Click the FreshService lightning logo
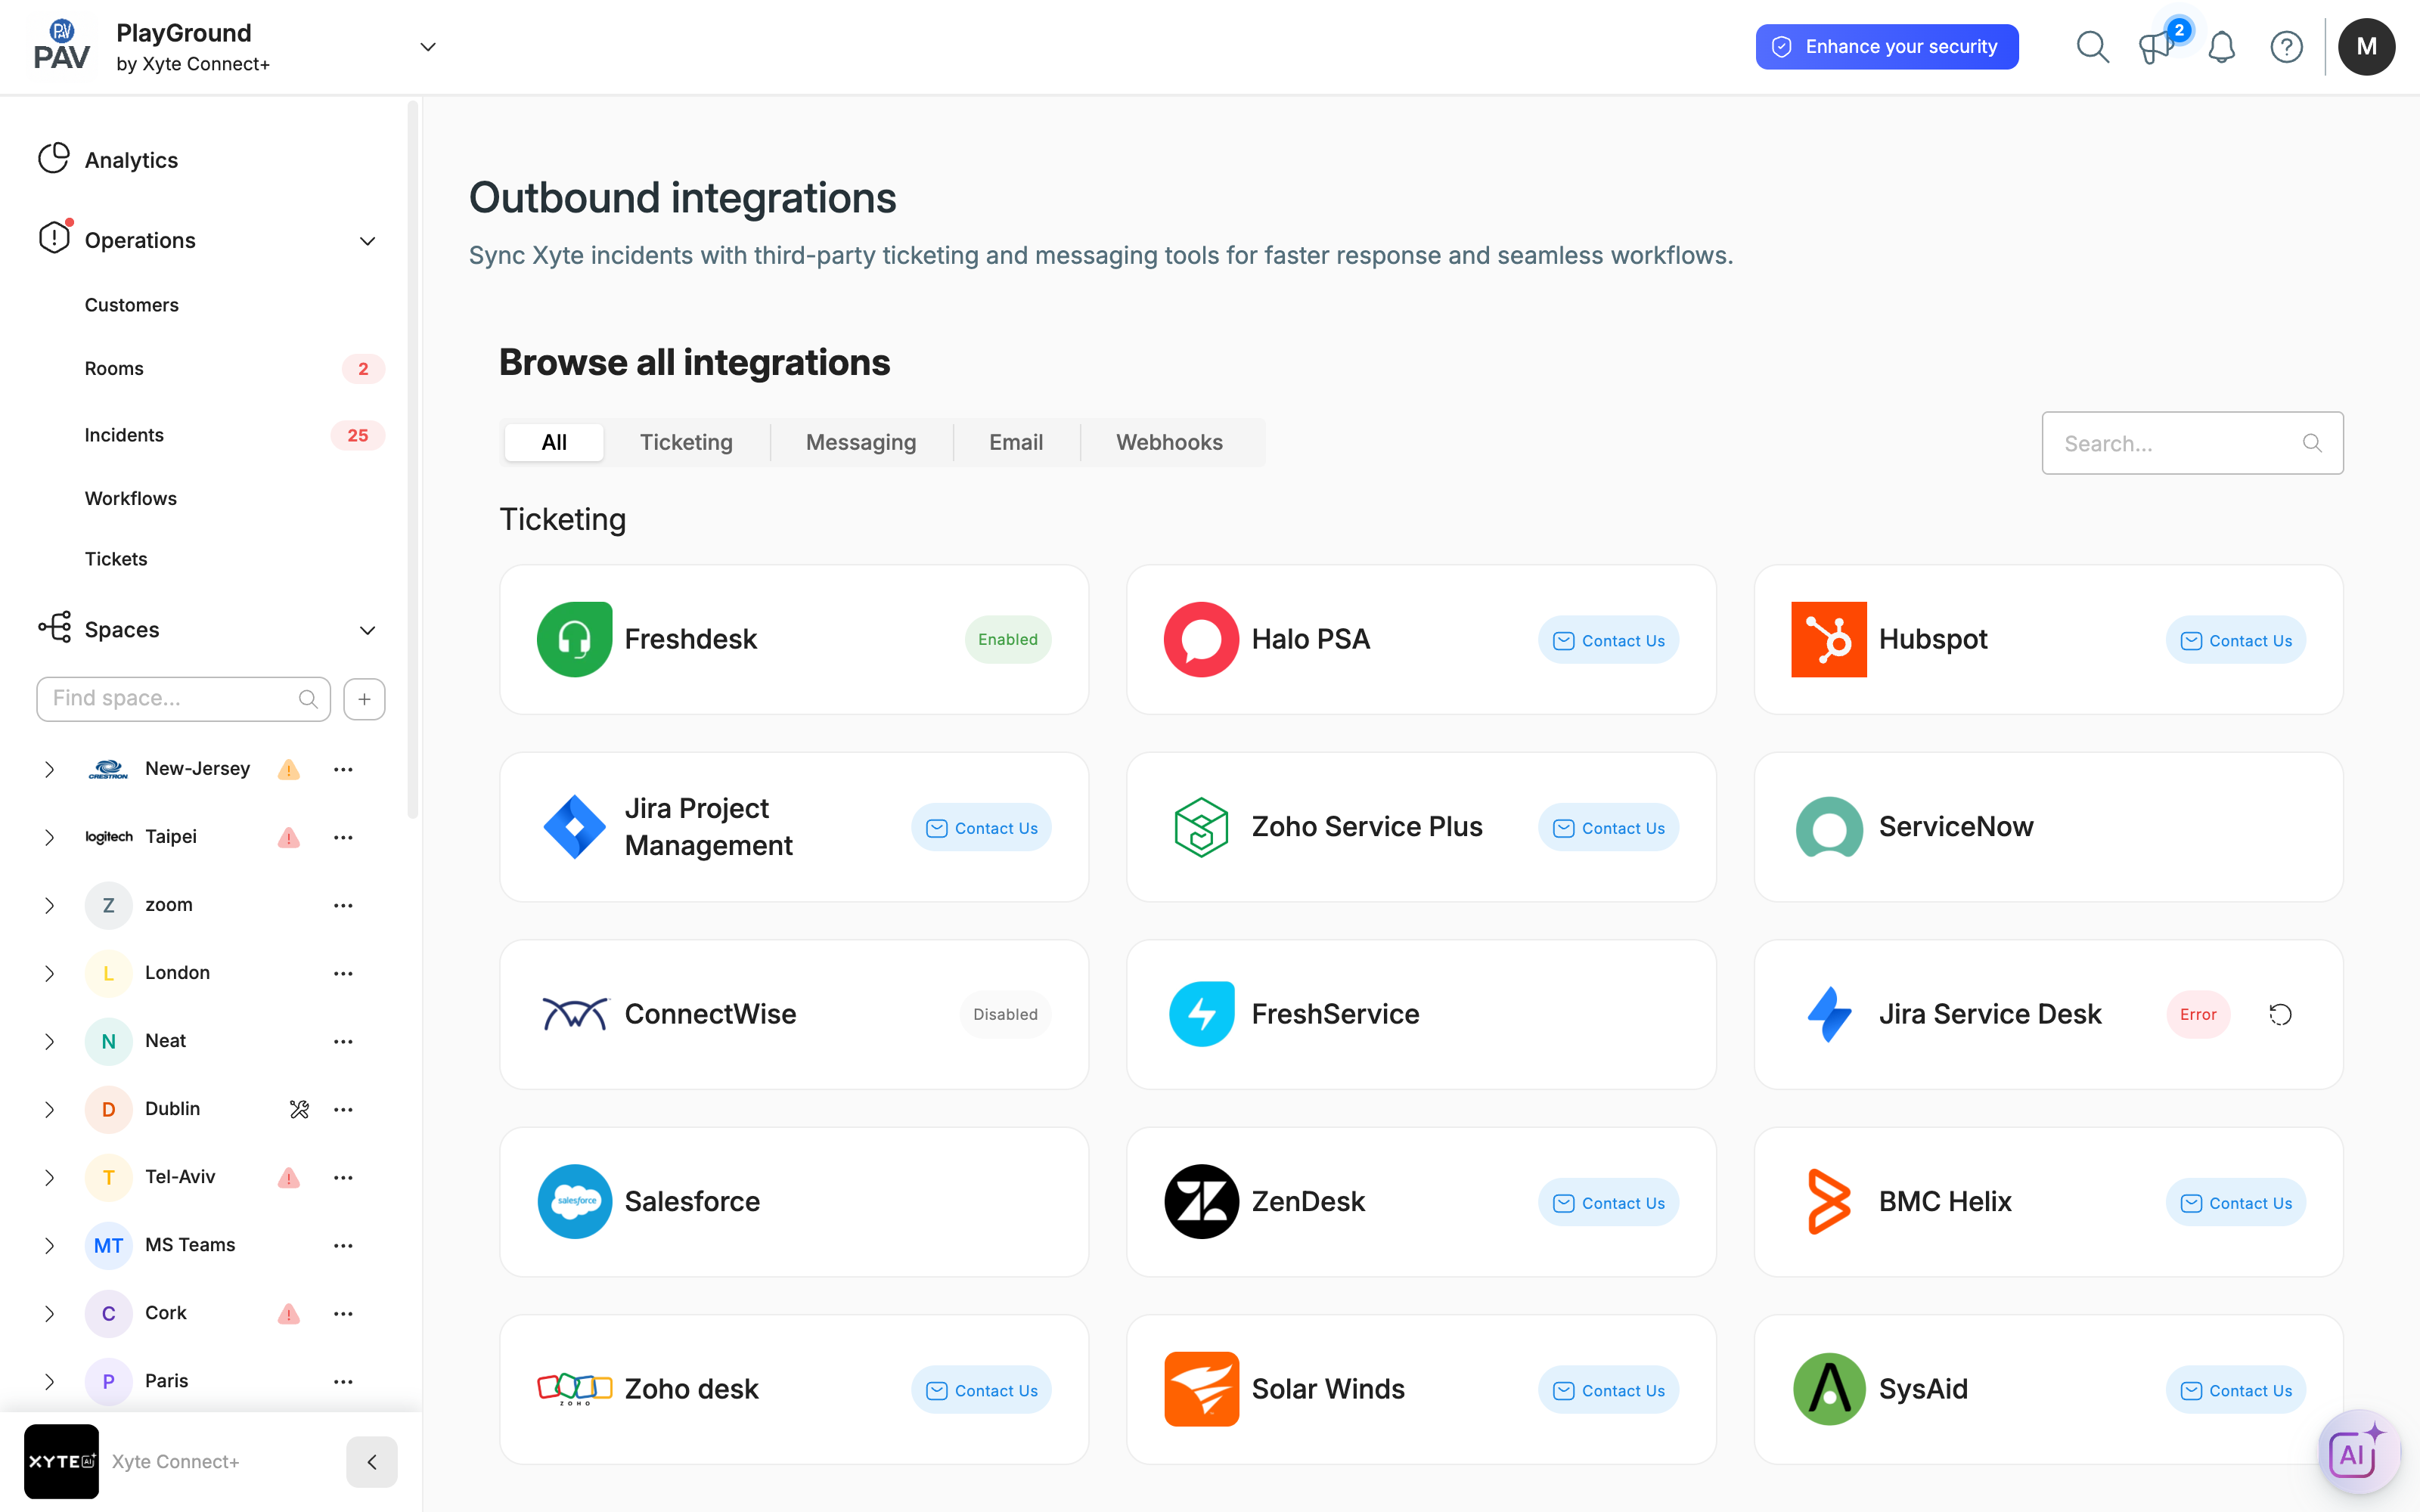 coord(1201,1014)
